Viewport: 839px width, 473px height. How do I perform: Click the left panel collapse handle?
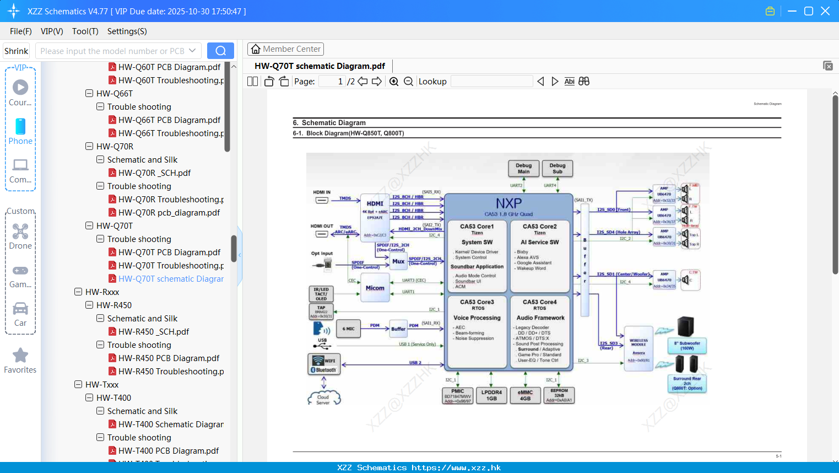[240, 255]
